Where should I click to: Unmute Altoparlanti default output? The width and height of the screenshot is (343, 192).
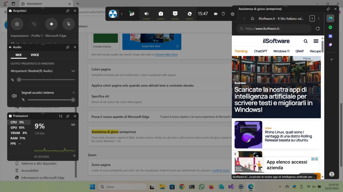click(x=12, y=80)
